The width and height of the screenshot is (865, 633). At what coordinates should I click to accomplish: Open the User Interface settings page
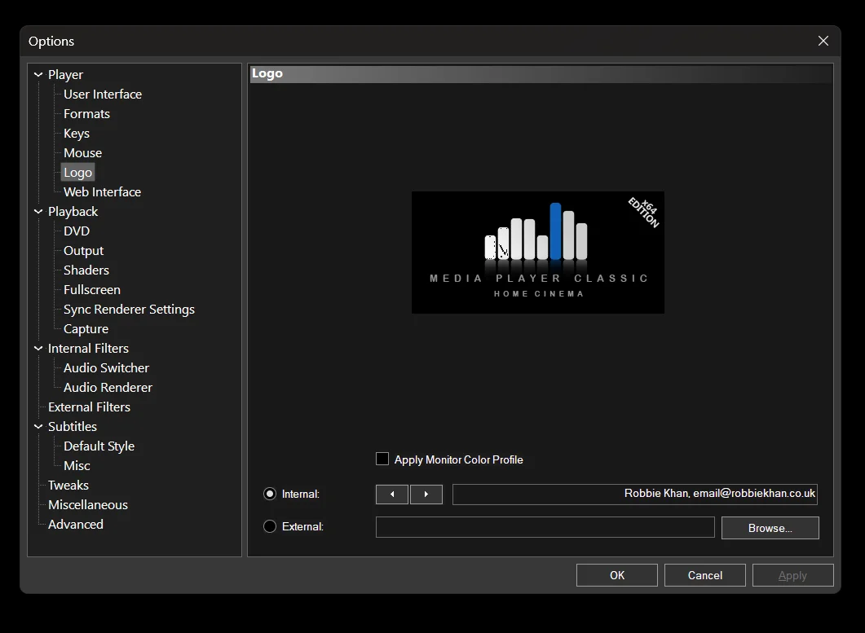[x=103, y=95]
